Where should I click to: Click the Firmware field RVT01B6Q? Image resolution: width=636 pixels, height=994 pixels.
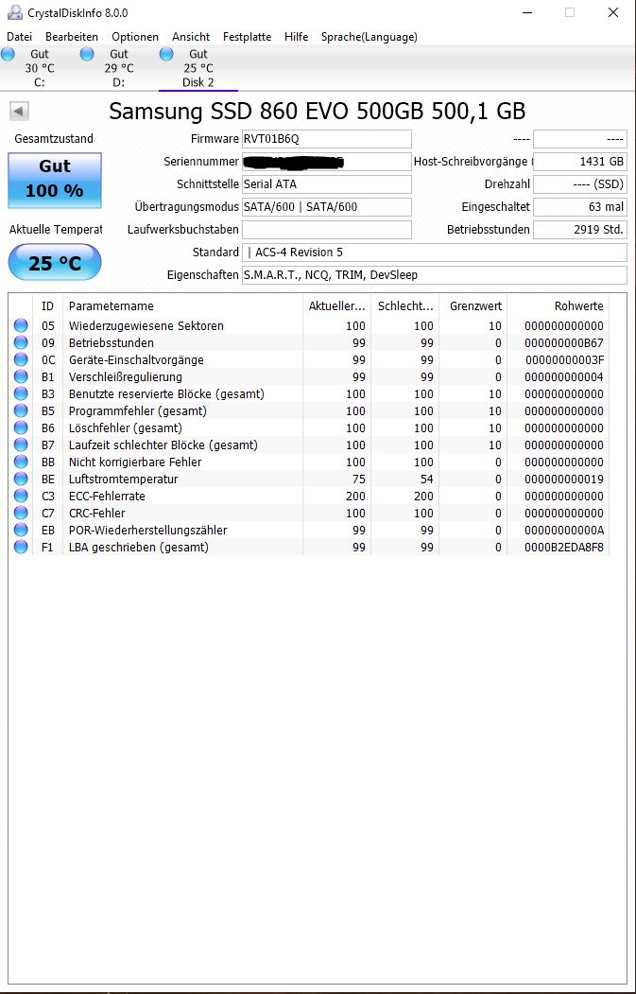tap(327, 139)
